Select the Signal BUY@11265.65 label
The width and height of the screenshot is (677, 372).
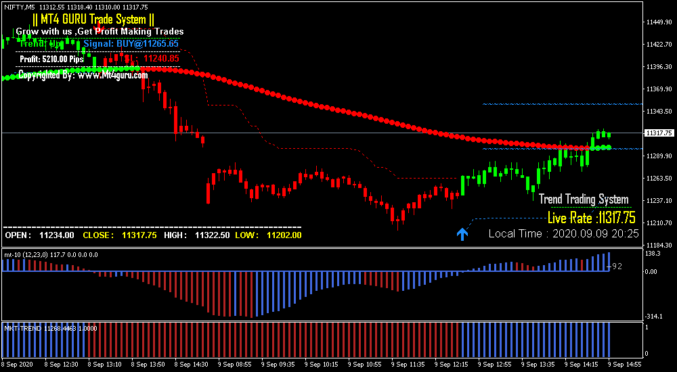point(131,43)
